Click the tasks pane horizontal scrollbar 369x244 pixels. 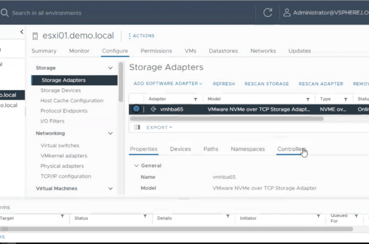pos(176,229)
